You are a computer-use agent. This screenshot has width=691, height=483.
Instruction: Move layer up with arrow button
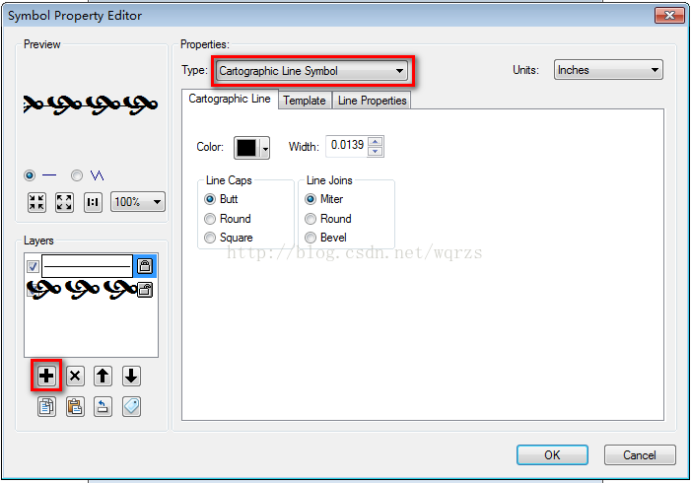pos(103,377)
